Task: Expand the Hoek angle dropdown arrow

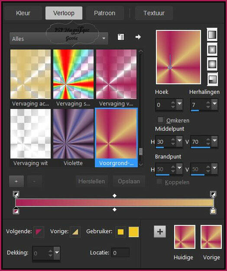Action: [180, 104]
